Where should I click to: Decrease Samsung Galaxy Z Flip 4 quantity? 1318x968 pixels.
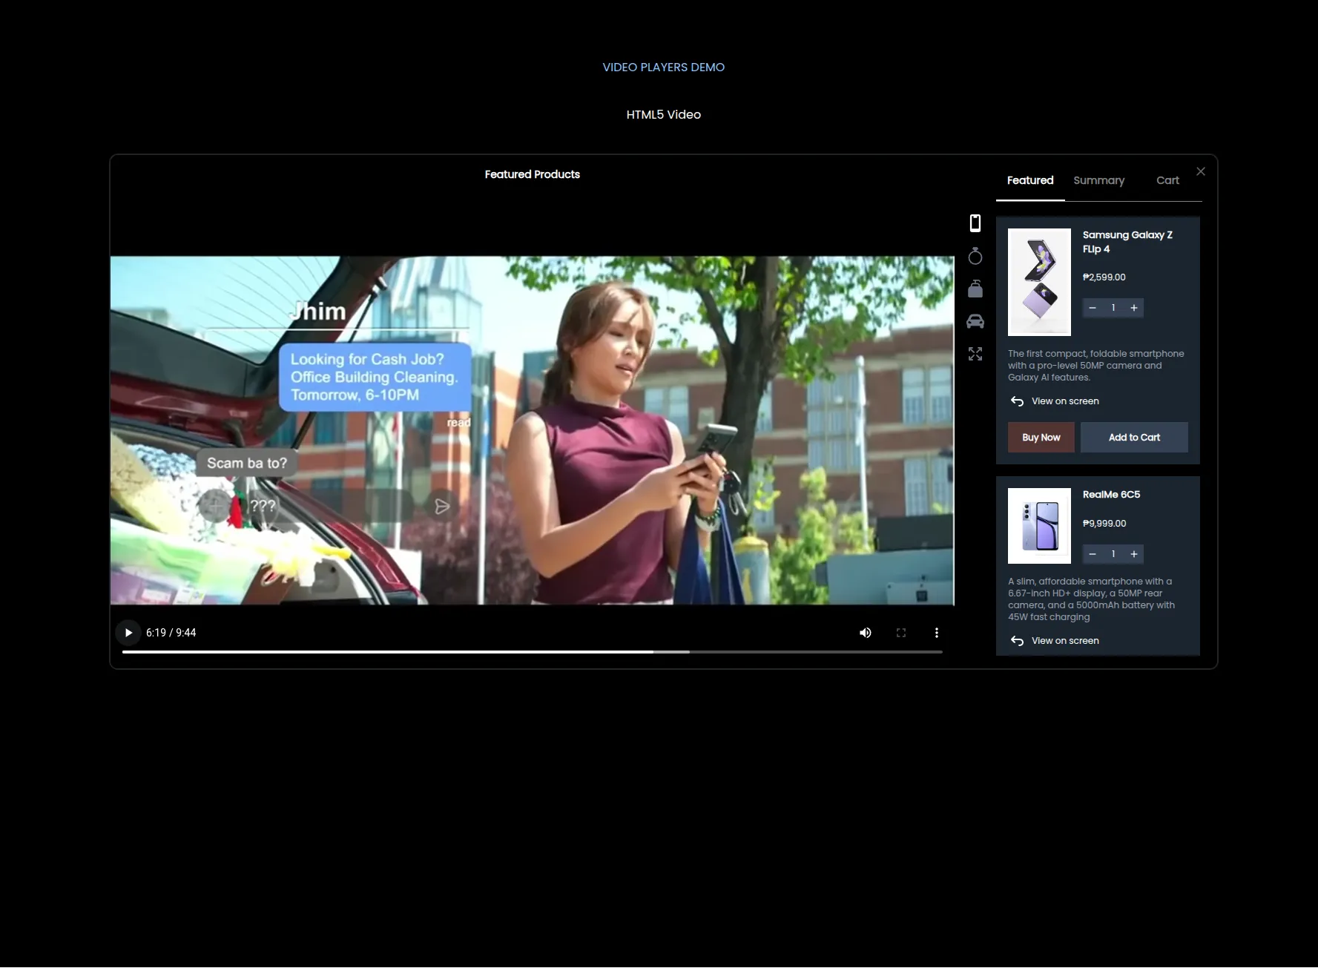pyautogui.click(x=1093, y=308)
